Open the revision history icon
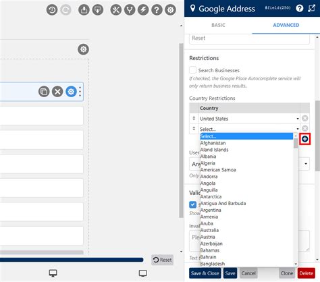Image resolution: width=320 pixels, height=282 pixels. tap(52, 10)
